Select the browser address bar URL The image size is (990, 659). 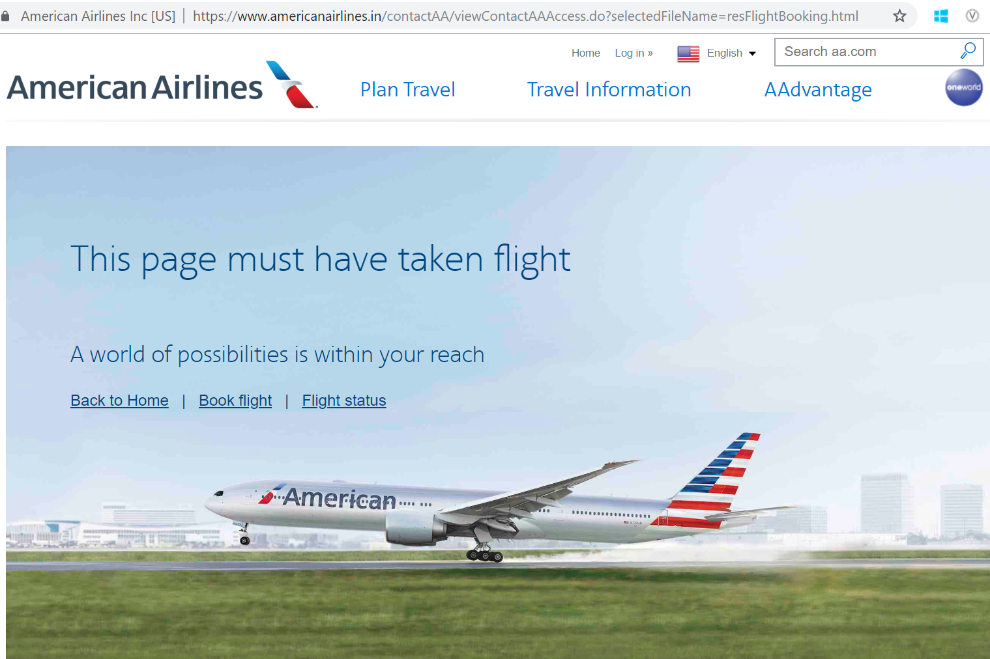(525, 16)
